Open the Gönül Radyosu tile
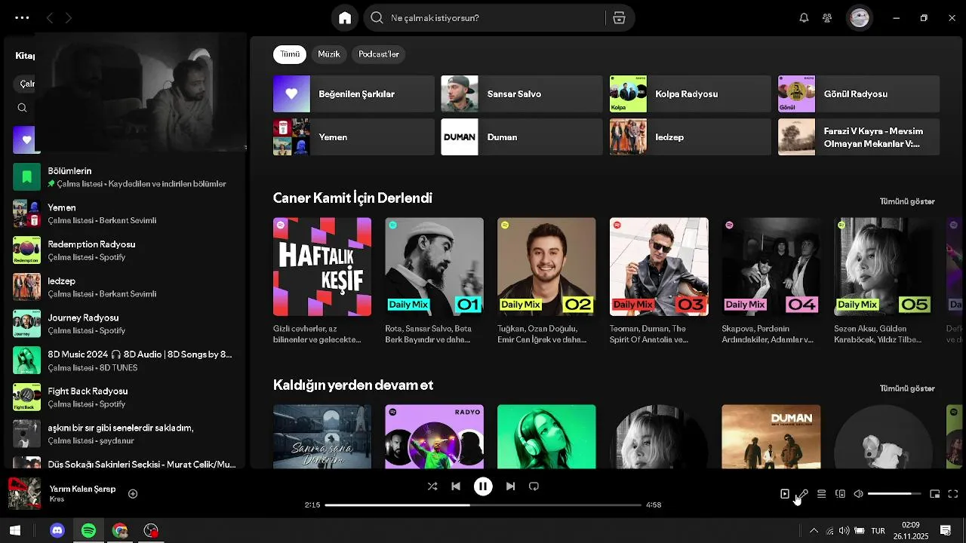The image size is (966, 543). 859,94
